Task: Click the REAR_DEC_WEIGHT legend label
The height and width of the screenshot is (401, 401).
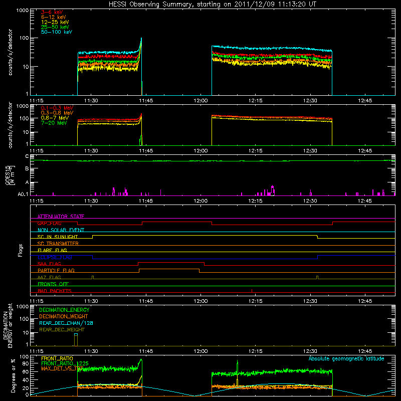Action: (x=62, y=330)
